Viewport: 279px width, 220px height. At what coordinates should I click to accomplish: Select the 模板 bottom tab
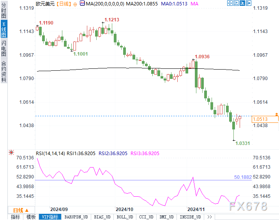(31, 217)
